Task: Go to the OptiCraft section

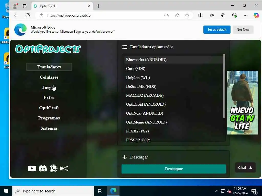Action: point(49,108)
